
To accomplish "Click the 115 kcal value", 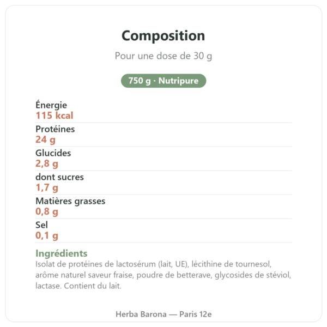I will [x=55, y=116].
